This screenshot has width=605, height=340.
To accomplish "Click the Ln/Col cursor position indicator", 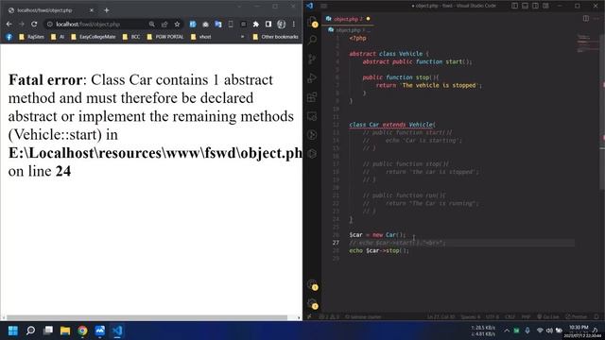I will (x=441, y=317).
